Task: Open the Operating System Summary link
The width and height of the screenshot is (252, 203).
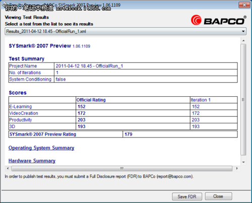Action: [41, 148]
